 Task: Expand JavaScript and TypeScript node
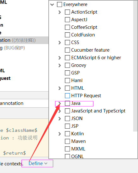[60, 111]
